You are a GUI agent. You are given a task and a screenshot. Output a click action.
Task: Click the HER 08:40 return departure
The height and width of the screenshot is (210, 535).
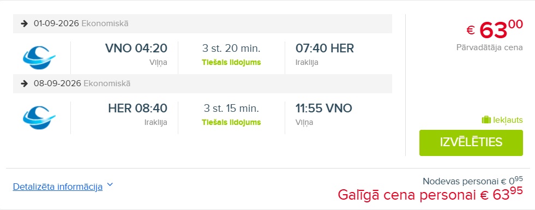tap(137, 109)
